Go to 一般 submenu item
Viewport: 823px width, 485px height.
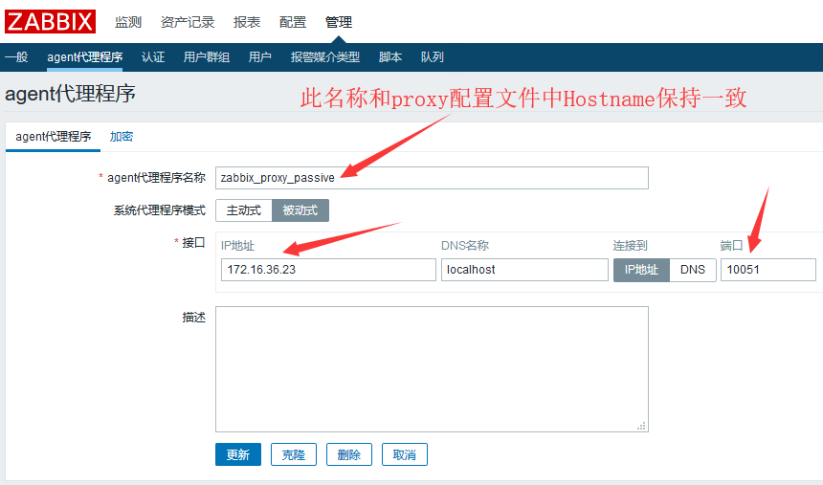[x=16, y=57]
